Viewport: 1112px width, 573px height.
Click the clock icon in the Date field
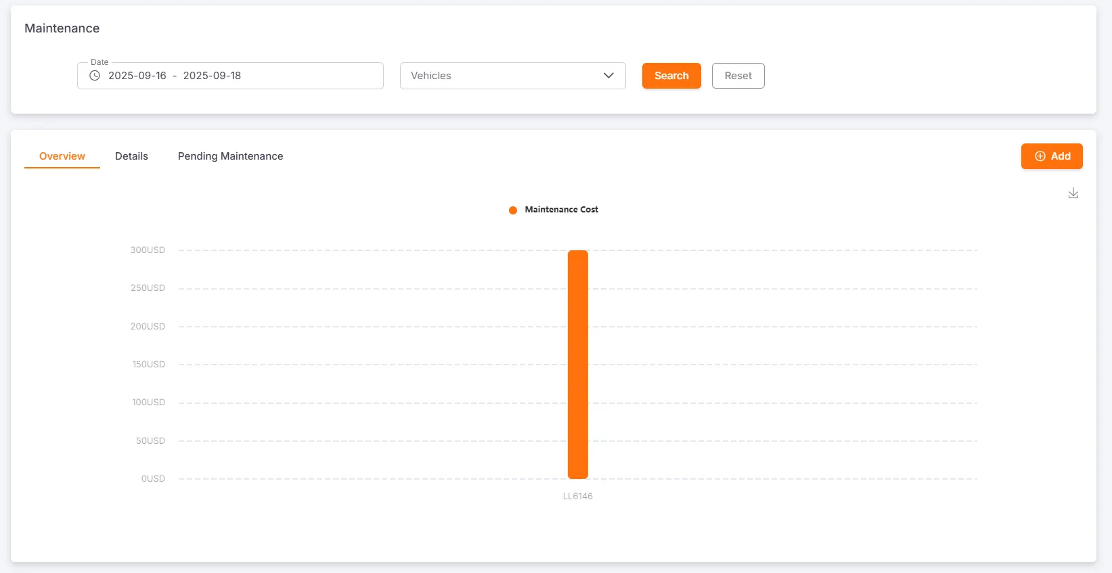(x=95, y=76)
